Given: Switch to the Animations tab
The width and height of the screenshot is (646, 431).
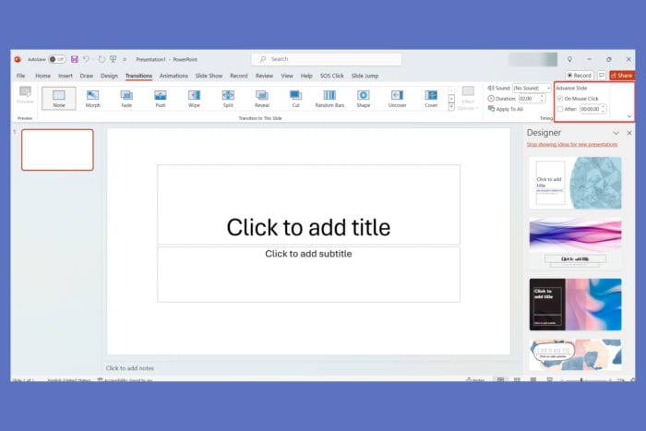Looking at the screenshot, I should [x=173, y=76].
